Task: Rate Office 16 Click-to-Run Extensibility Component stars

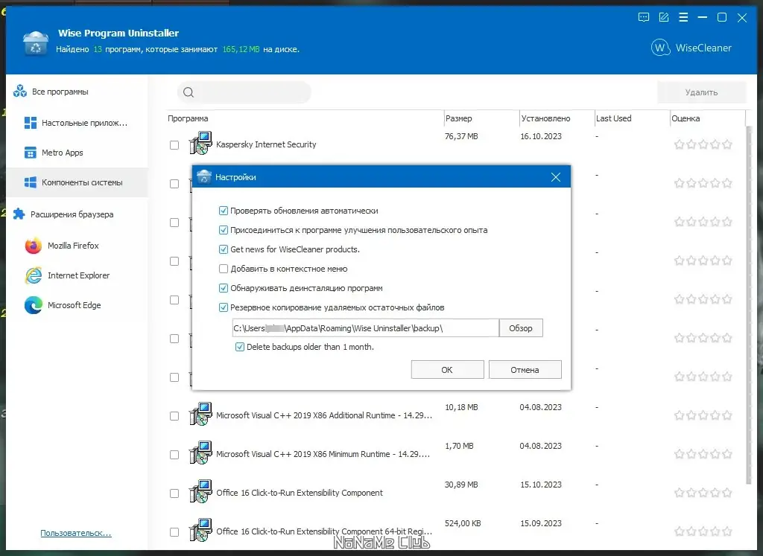Action: click(703, 493)
